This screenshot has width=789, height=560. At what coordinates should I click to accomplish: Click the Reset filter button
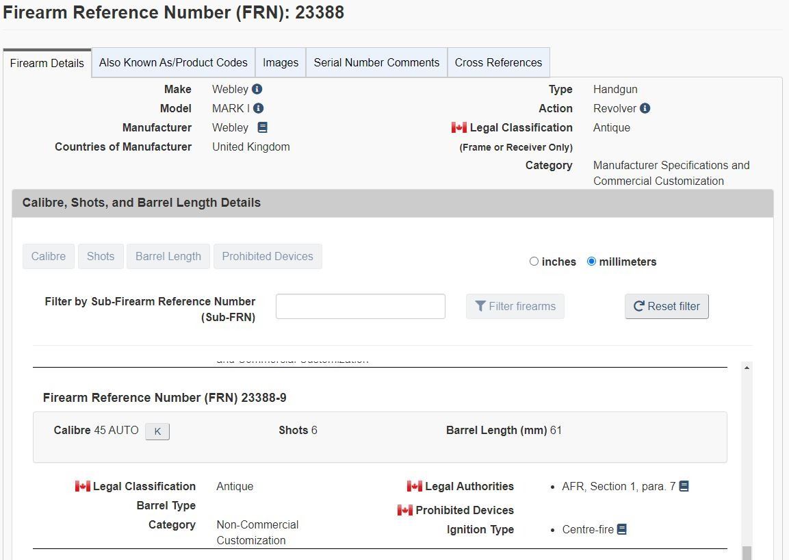(667, 306)
